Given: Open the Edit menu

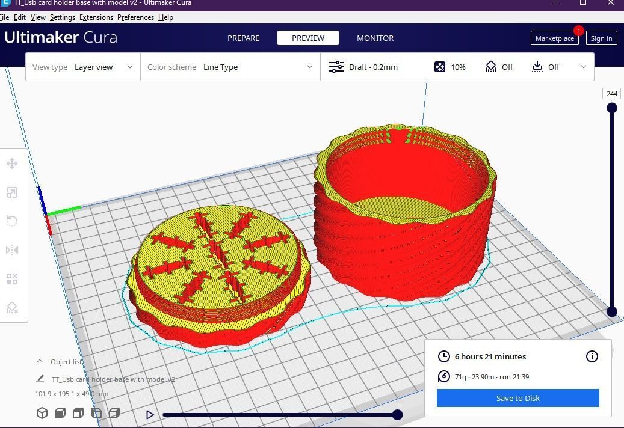Looking at the screenshot, I should point(19,17).
